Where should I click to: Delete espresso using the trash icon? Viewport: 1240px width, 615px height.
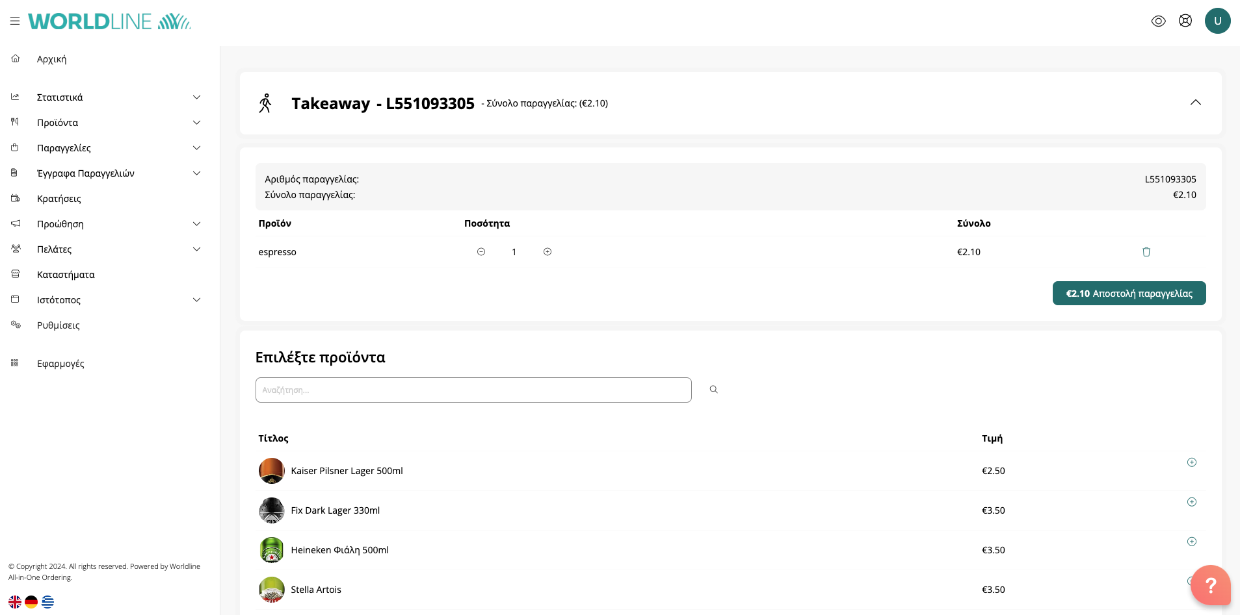[1146, 252]
